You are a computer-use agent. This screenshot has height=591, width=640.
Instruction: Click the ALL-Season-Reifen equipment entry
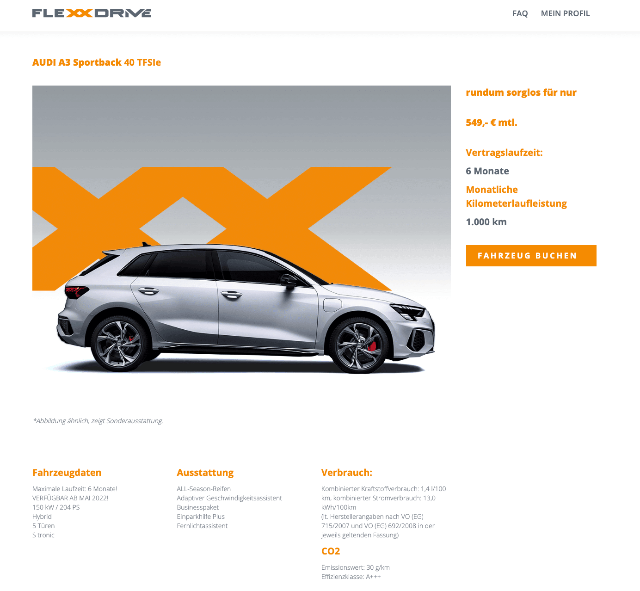pos(203,489)
